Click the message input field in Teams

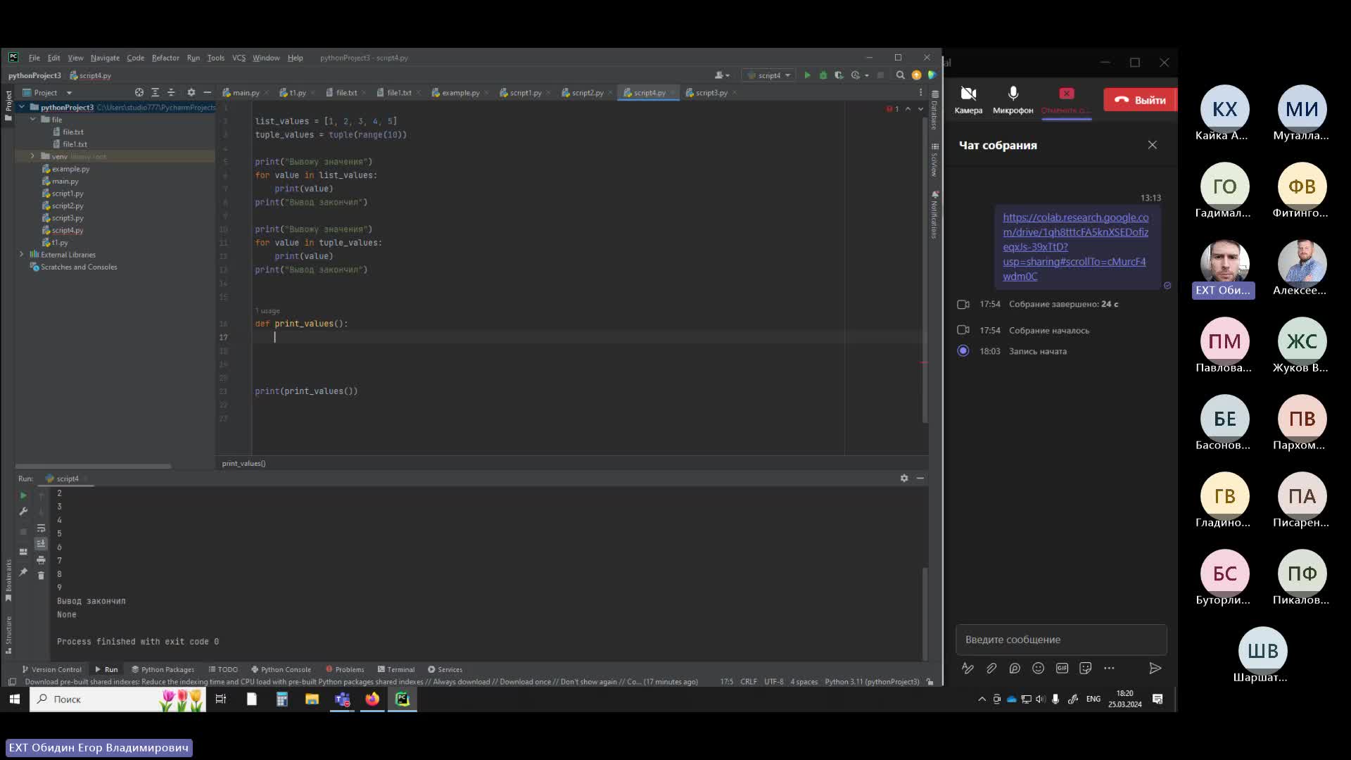pyautogui.click(x=1061, y=639)
